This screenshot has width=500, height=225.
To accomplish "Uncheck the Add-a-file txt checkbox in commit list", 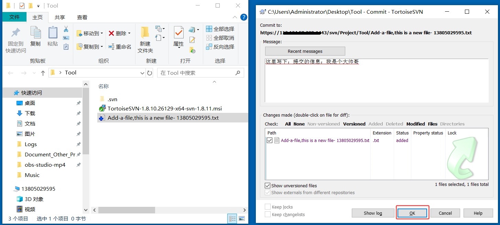I will (x=270, y=140).
